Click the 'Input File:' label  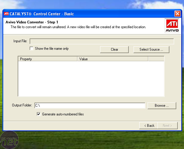[x=20, y=41]
